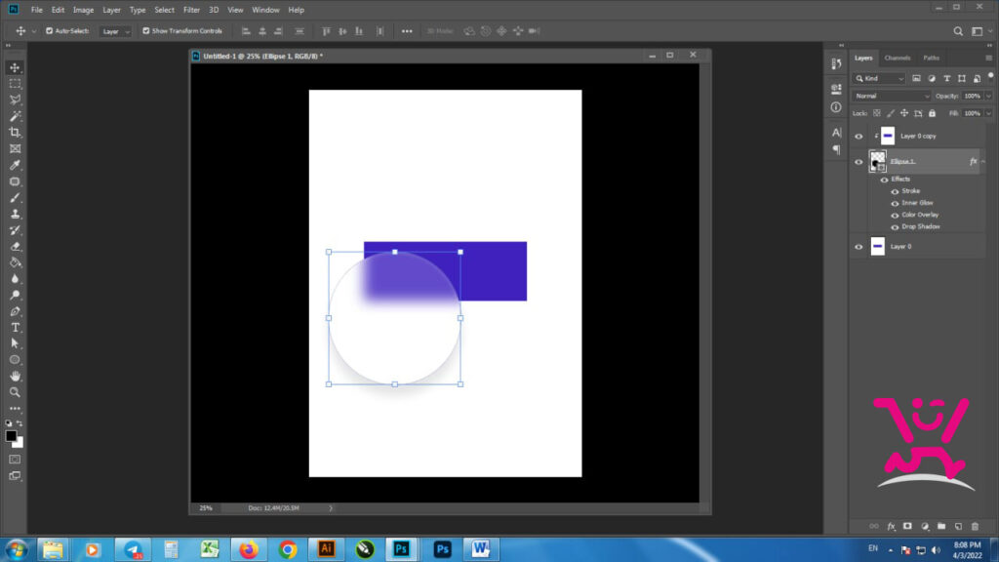Open the File menu

point(37,10)
